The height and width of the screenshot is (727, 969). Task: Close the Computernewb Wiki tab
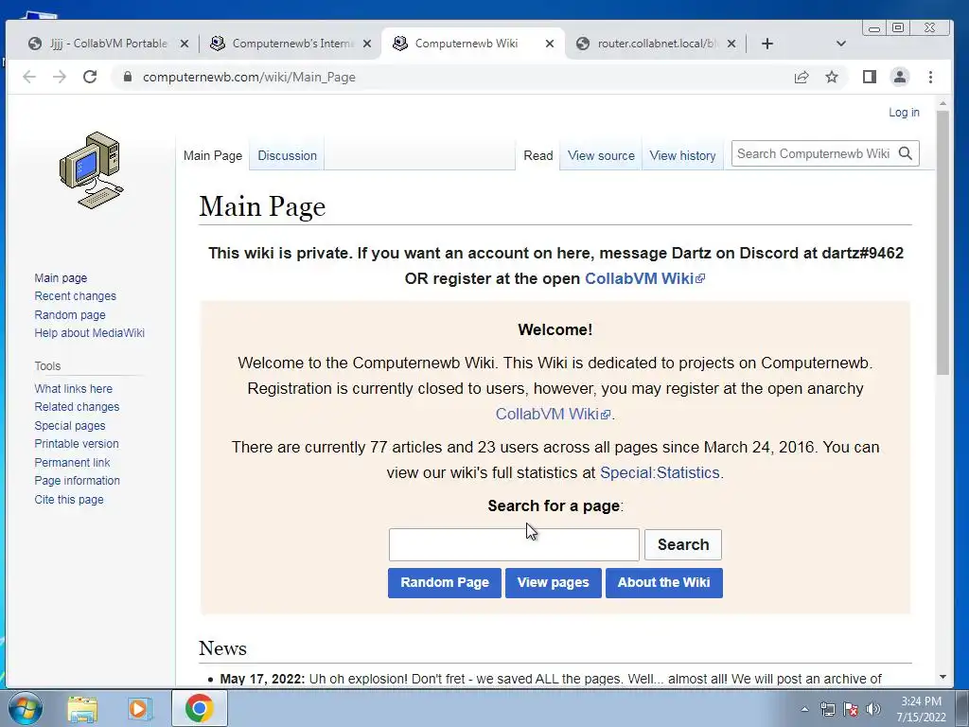[550, 44]
